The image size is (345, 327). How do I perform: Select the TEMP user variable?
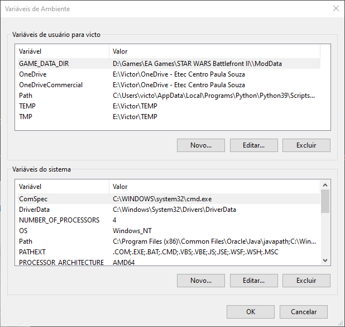(x=27, y=106)
